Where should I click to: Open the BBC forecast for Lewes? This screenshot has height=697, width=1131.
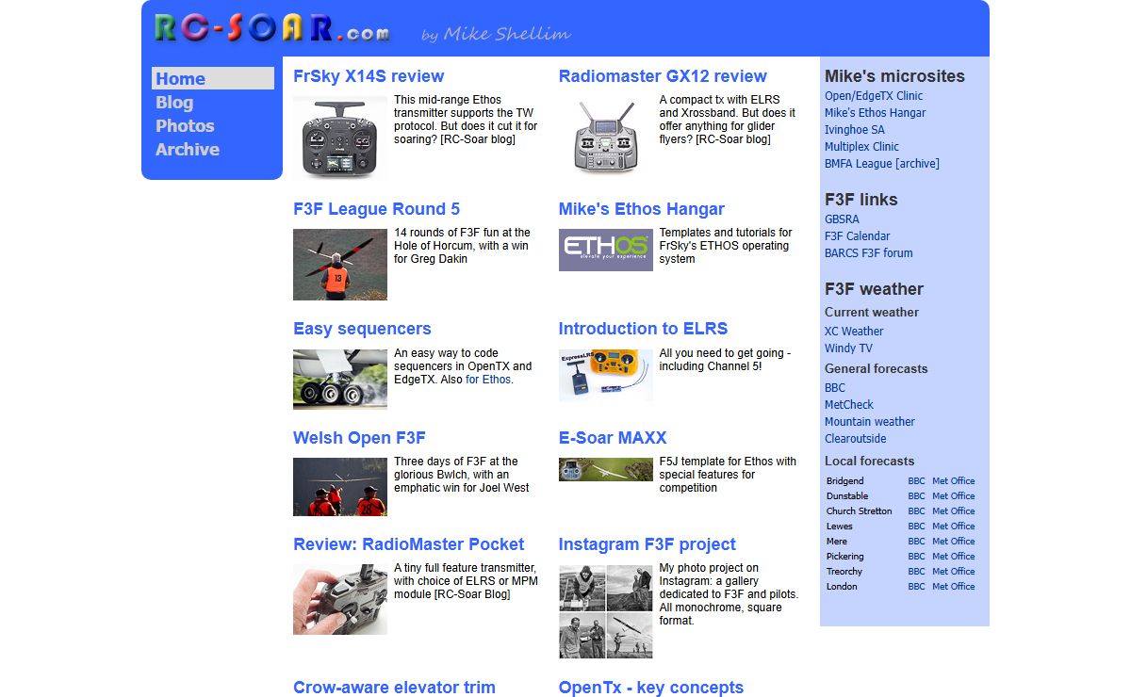click(917, 527)
